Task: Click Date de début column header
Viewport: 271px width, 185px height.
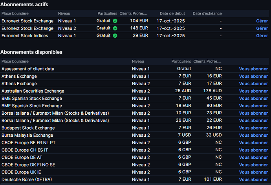Action: coord(172,13)
